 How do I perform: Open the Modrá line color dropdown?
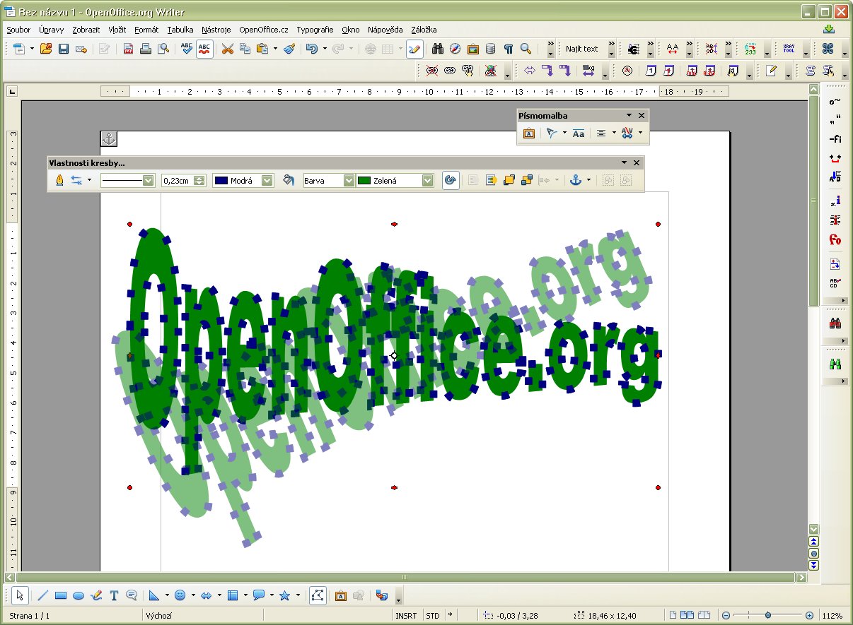pyautogui.click(x=267, y=180)
